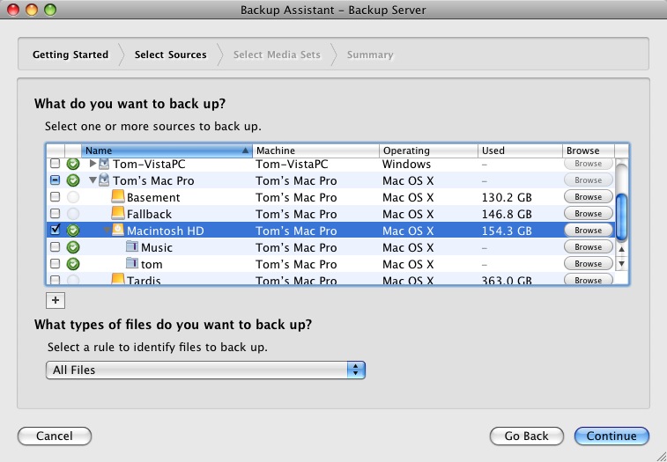
Task: Toggle the Tom's Mac Pro mixed checkbox
Action: tap(56, 180)
